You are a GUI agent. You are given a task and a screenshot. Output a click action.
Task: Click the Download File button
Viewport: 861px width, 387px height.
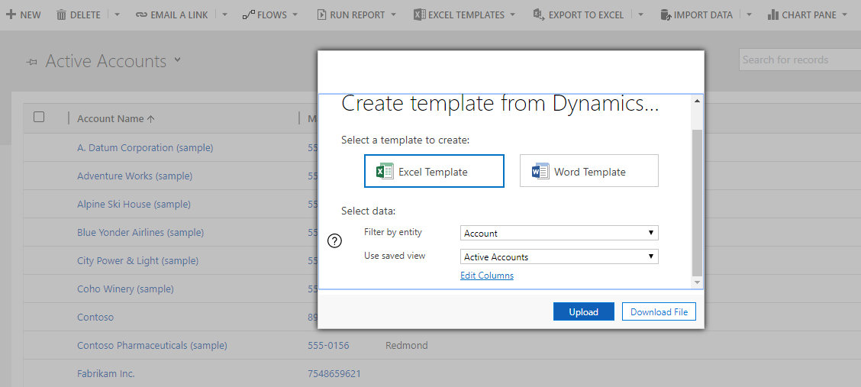pos(659,311)
